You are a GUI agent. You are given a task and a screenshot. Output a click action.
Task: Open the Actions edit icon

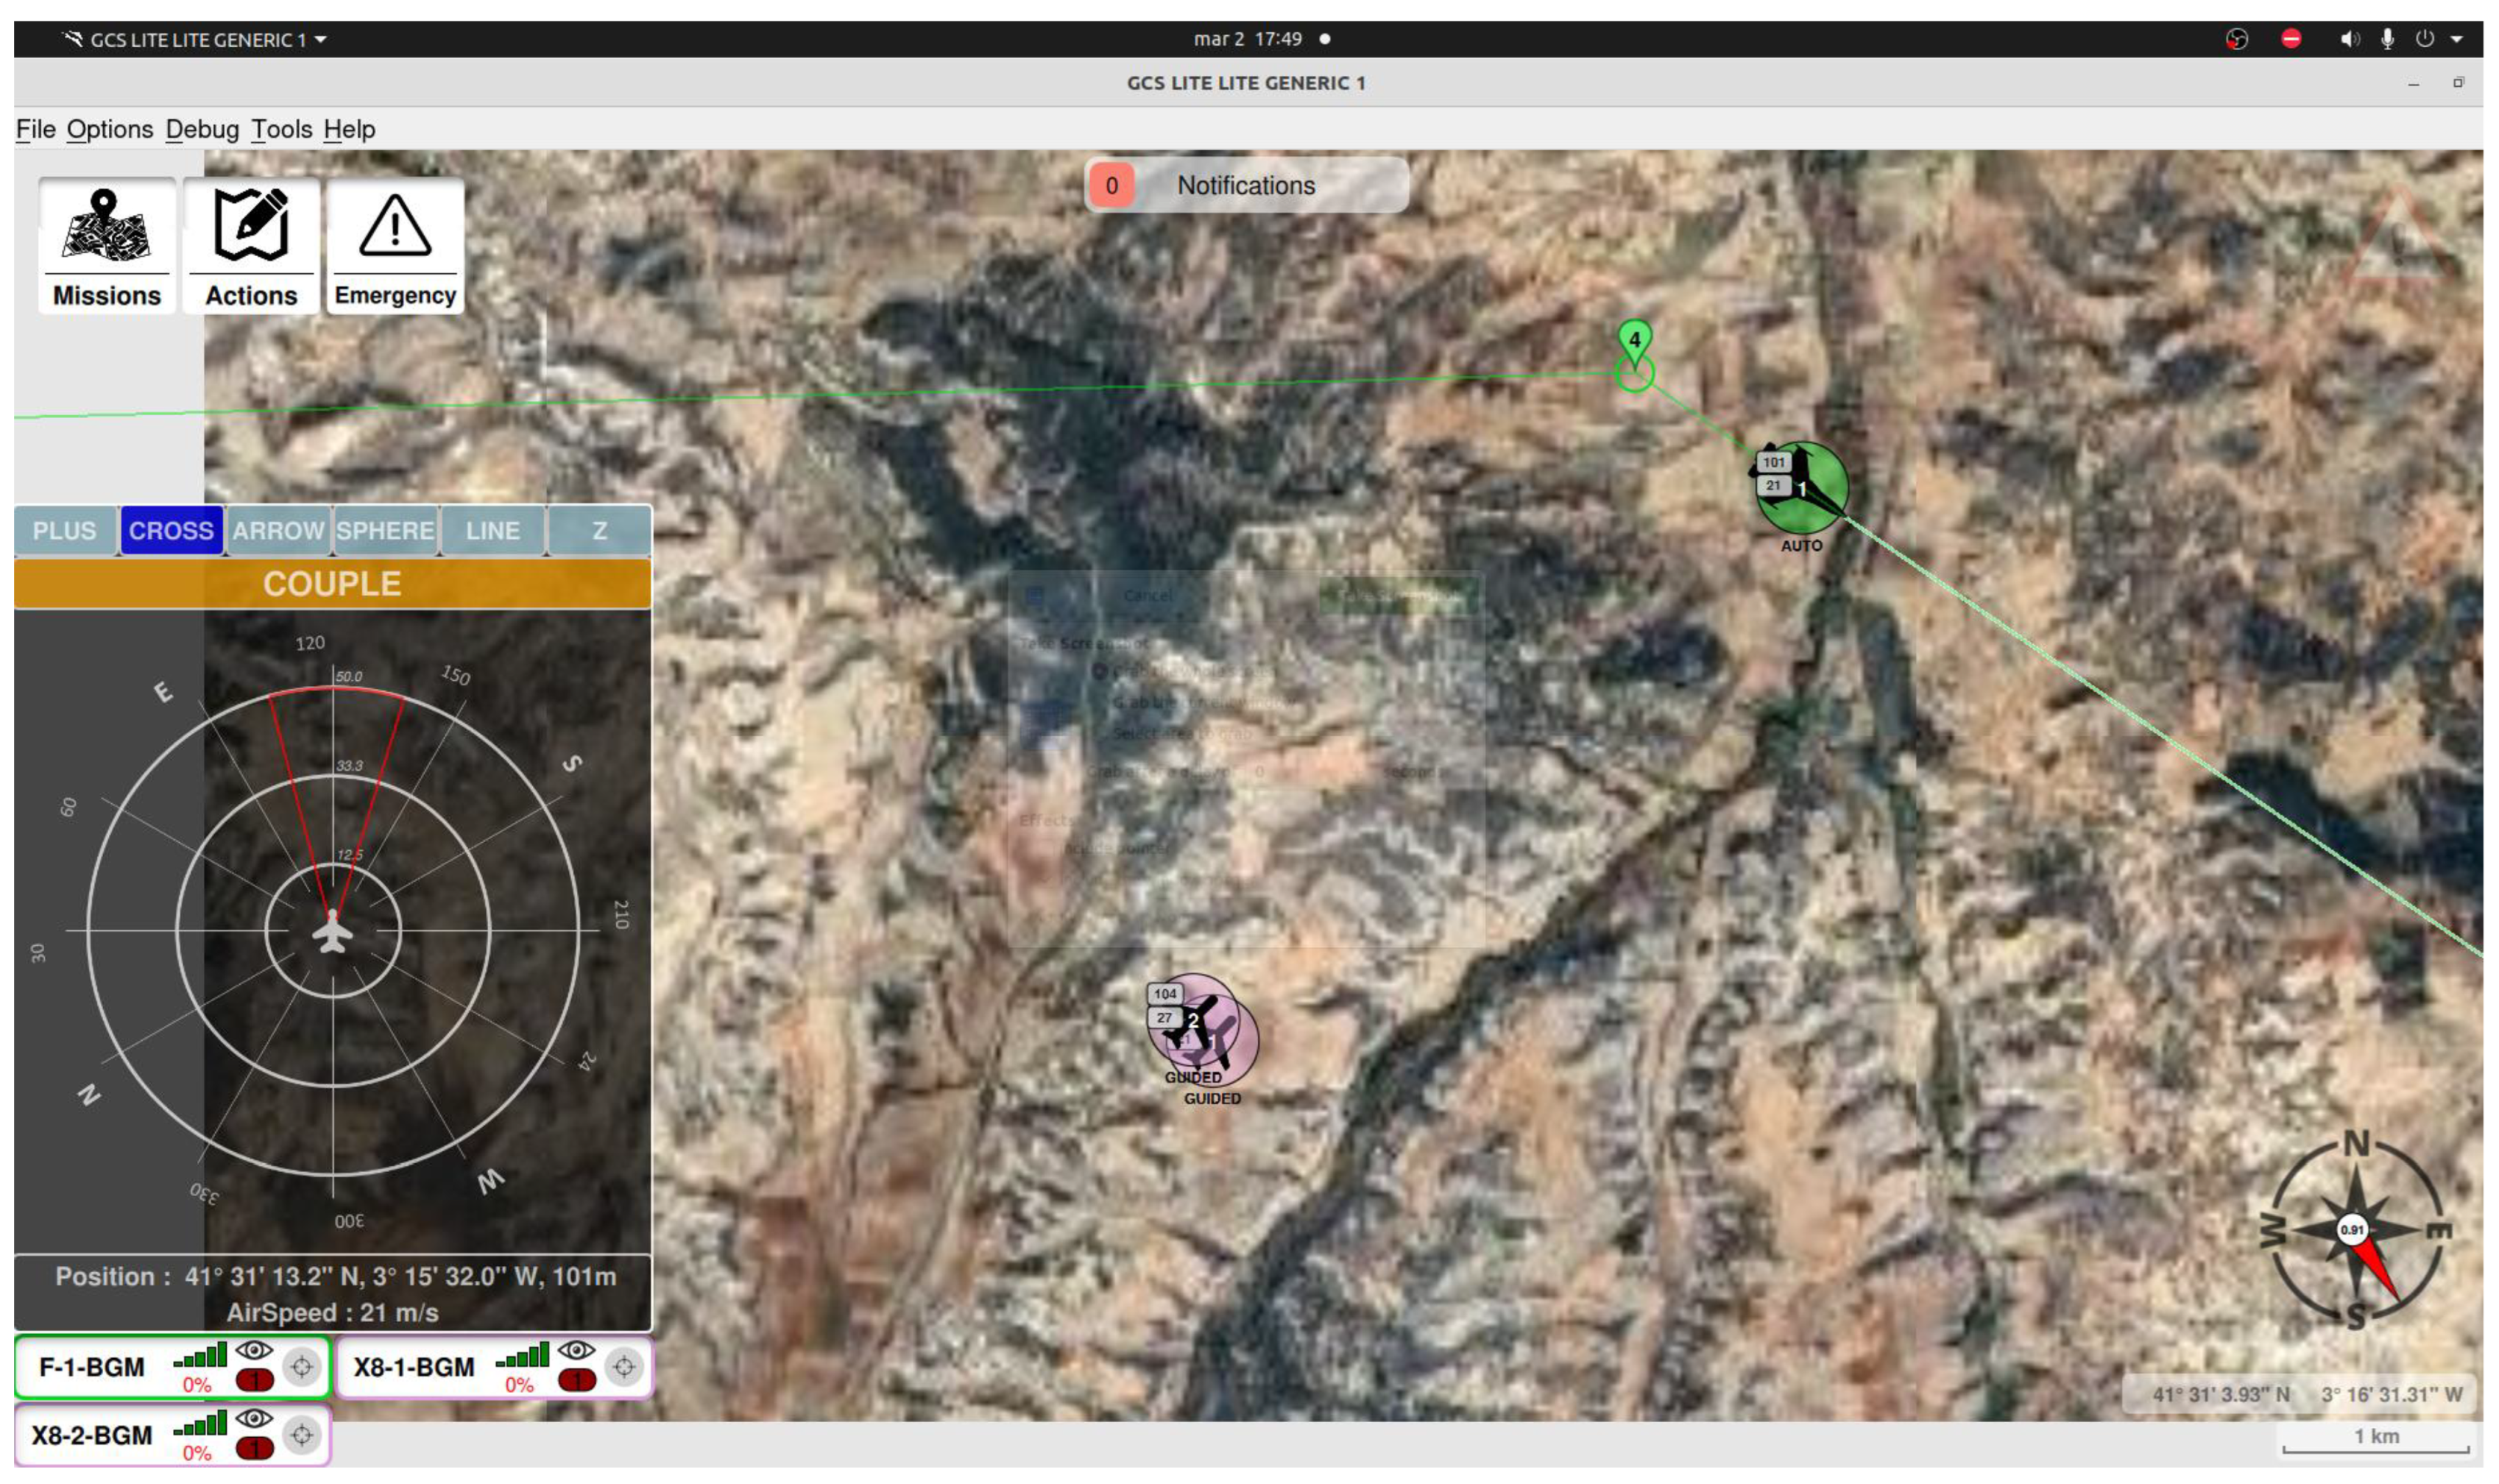point(251,226)
